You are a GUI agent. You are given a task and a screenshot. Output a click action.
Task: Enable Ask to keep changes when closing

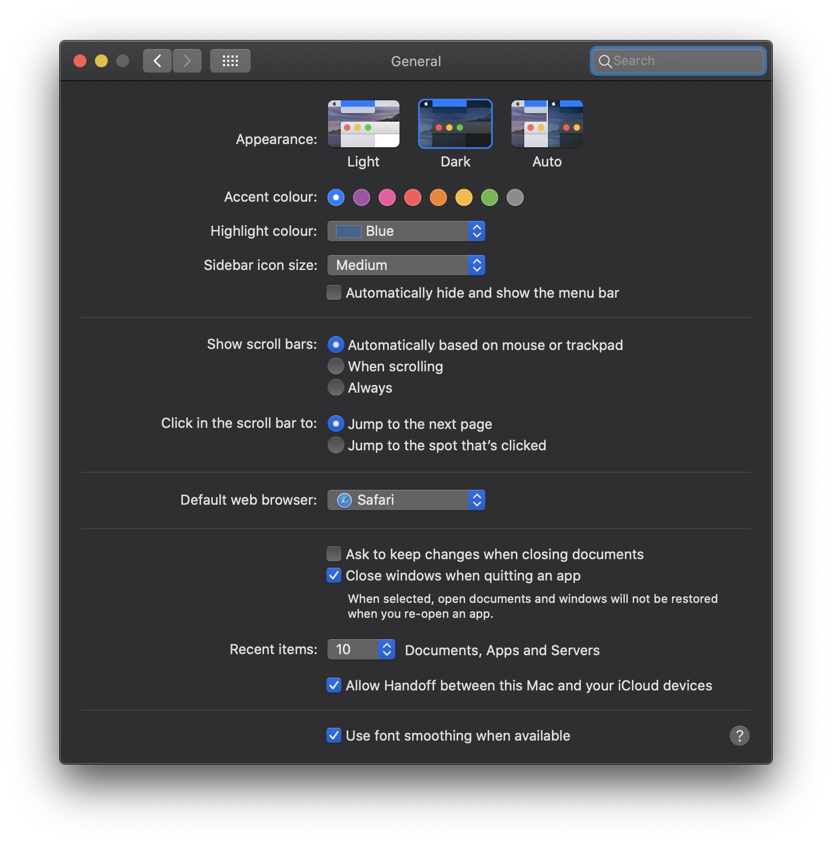point(334,554)
